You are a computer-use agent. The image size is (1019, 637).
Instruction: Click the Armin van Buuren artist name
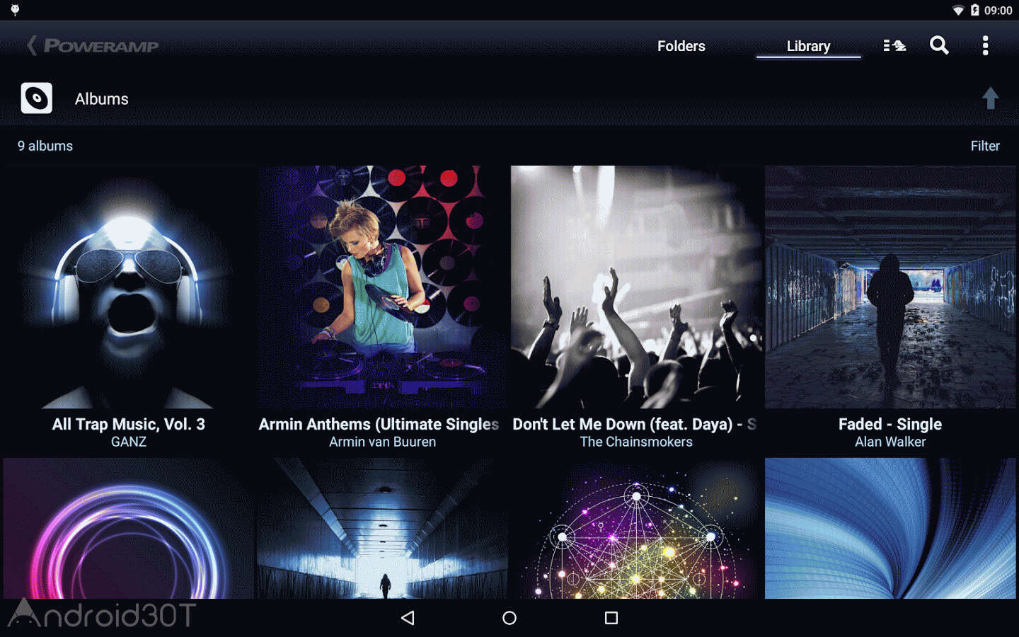coord(382,442)
